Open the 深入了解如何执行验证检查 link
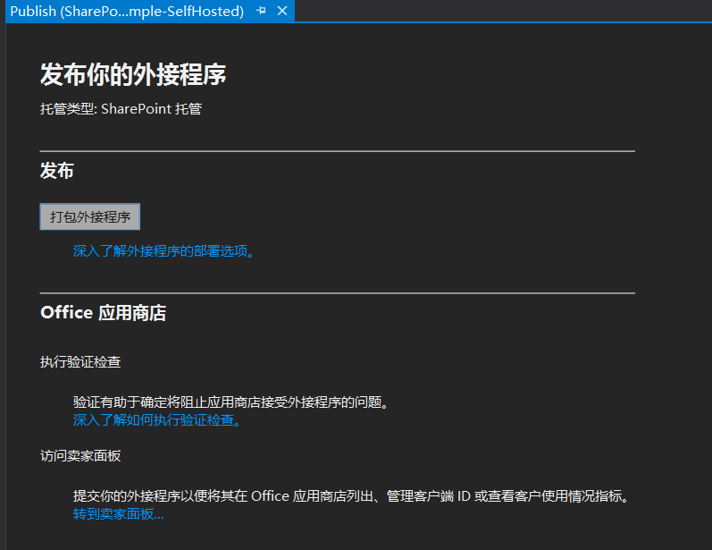This screenshot has width=712, height=550. click(x=156, y=419)
